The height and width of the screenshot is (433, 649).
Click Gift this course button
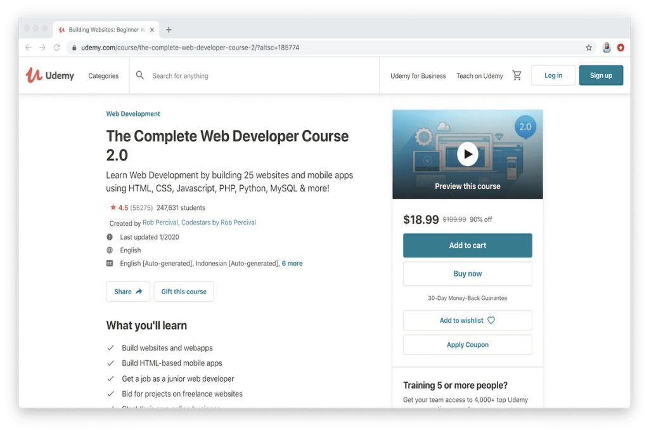tap(184, 292)
